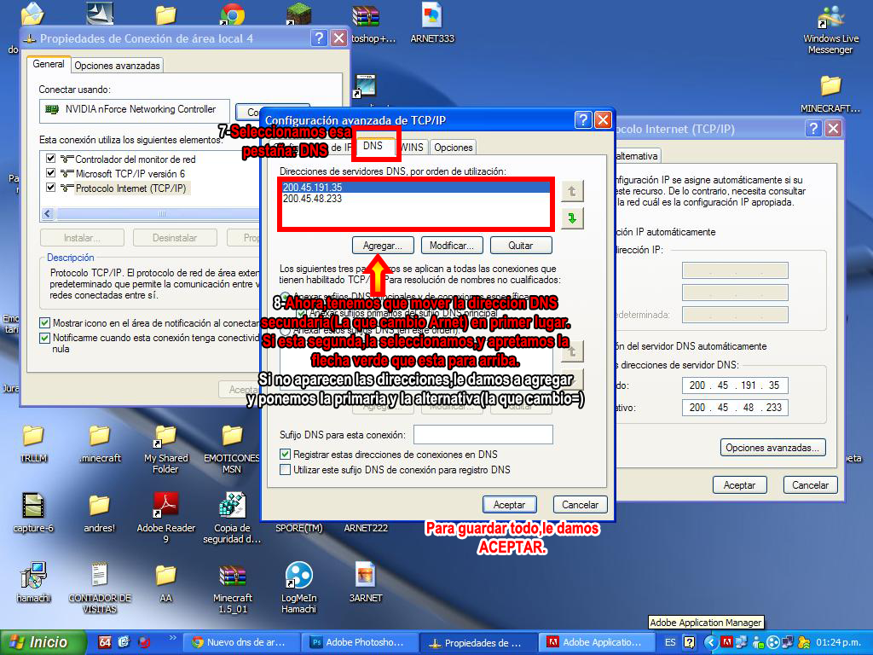Launch the hamachi desktop icon
The width and height of the screenshot is (873, 655).
click(33, 583)
